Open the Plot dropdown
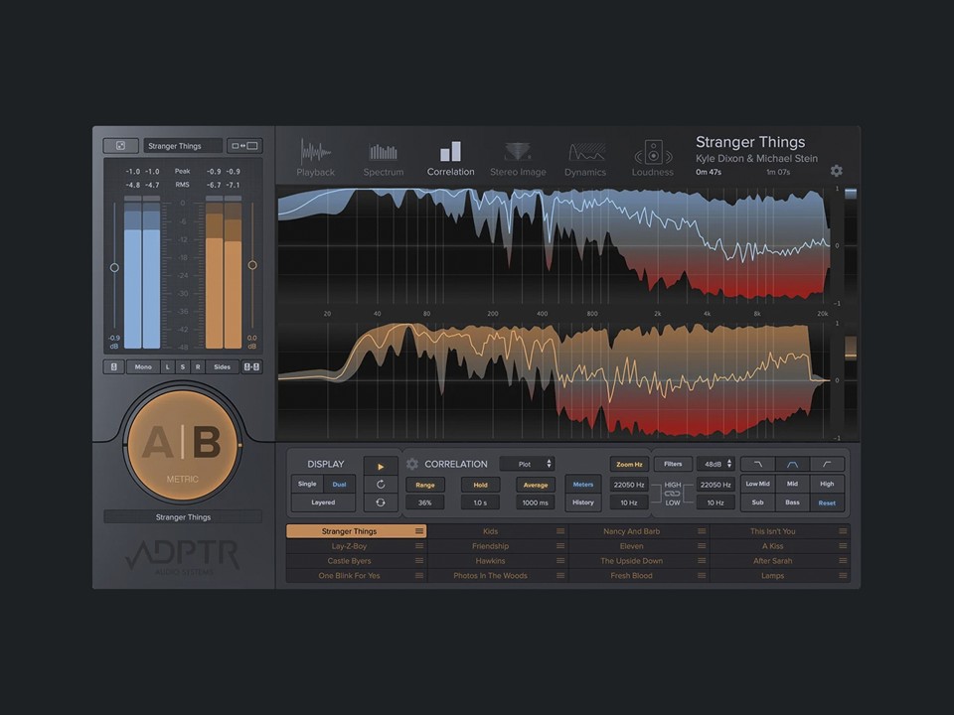Viewport: 954px width, 715px height. (528, 464)
